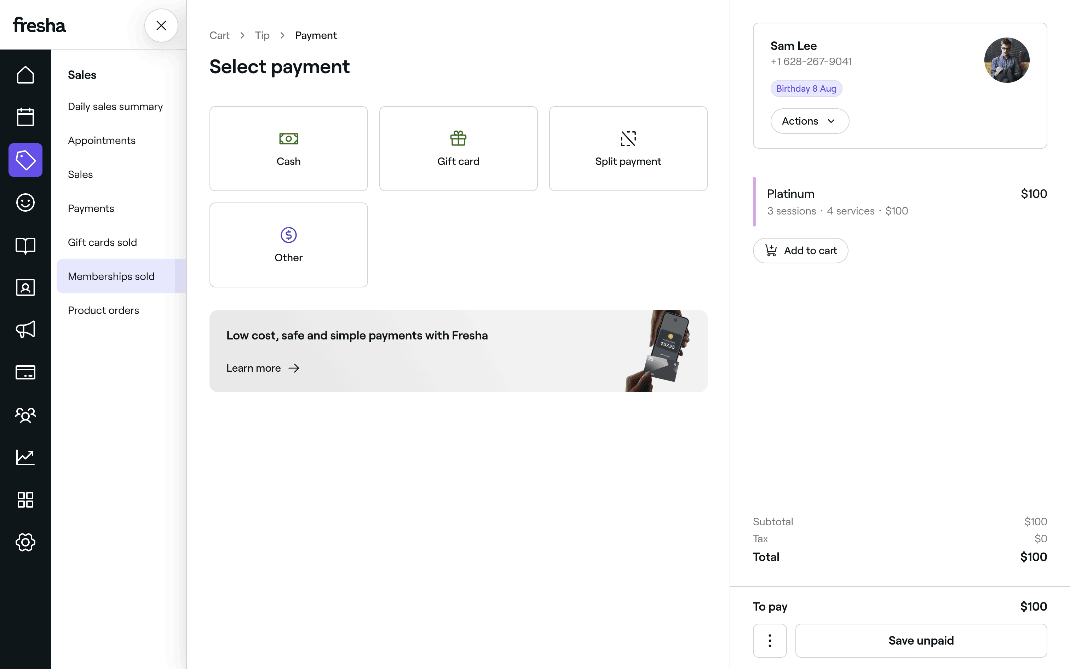1070x669 pixels.
Task: Open the three-dot more options menu
Action: 769,640
